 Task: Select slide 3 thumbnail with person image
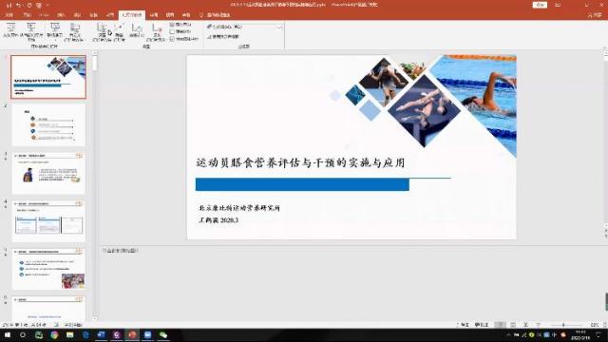point(48,173)
